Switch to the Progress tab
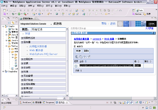This screenshot has width=158, height=110. pyautogui.click(x=49, y=103)
